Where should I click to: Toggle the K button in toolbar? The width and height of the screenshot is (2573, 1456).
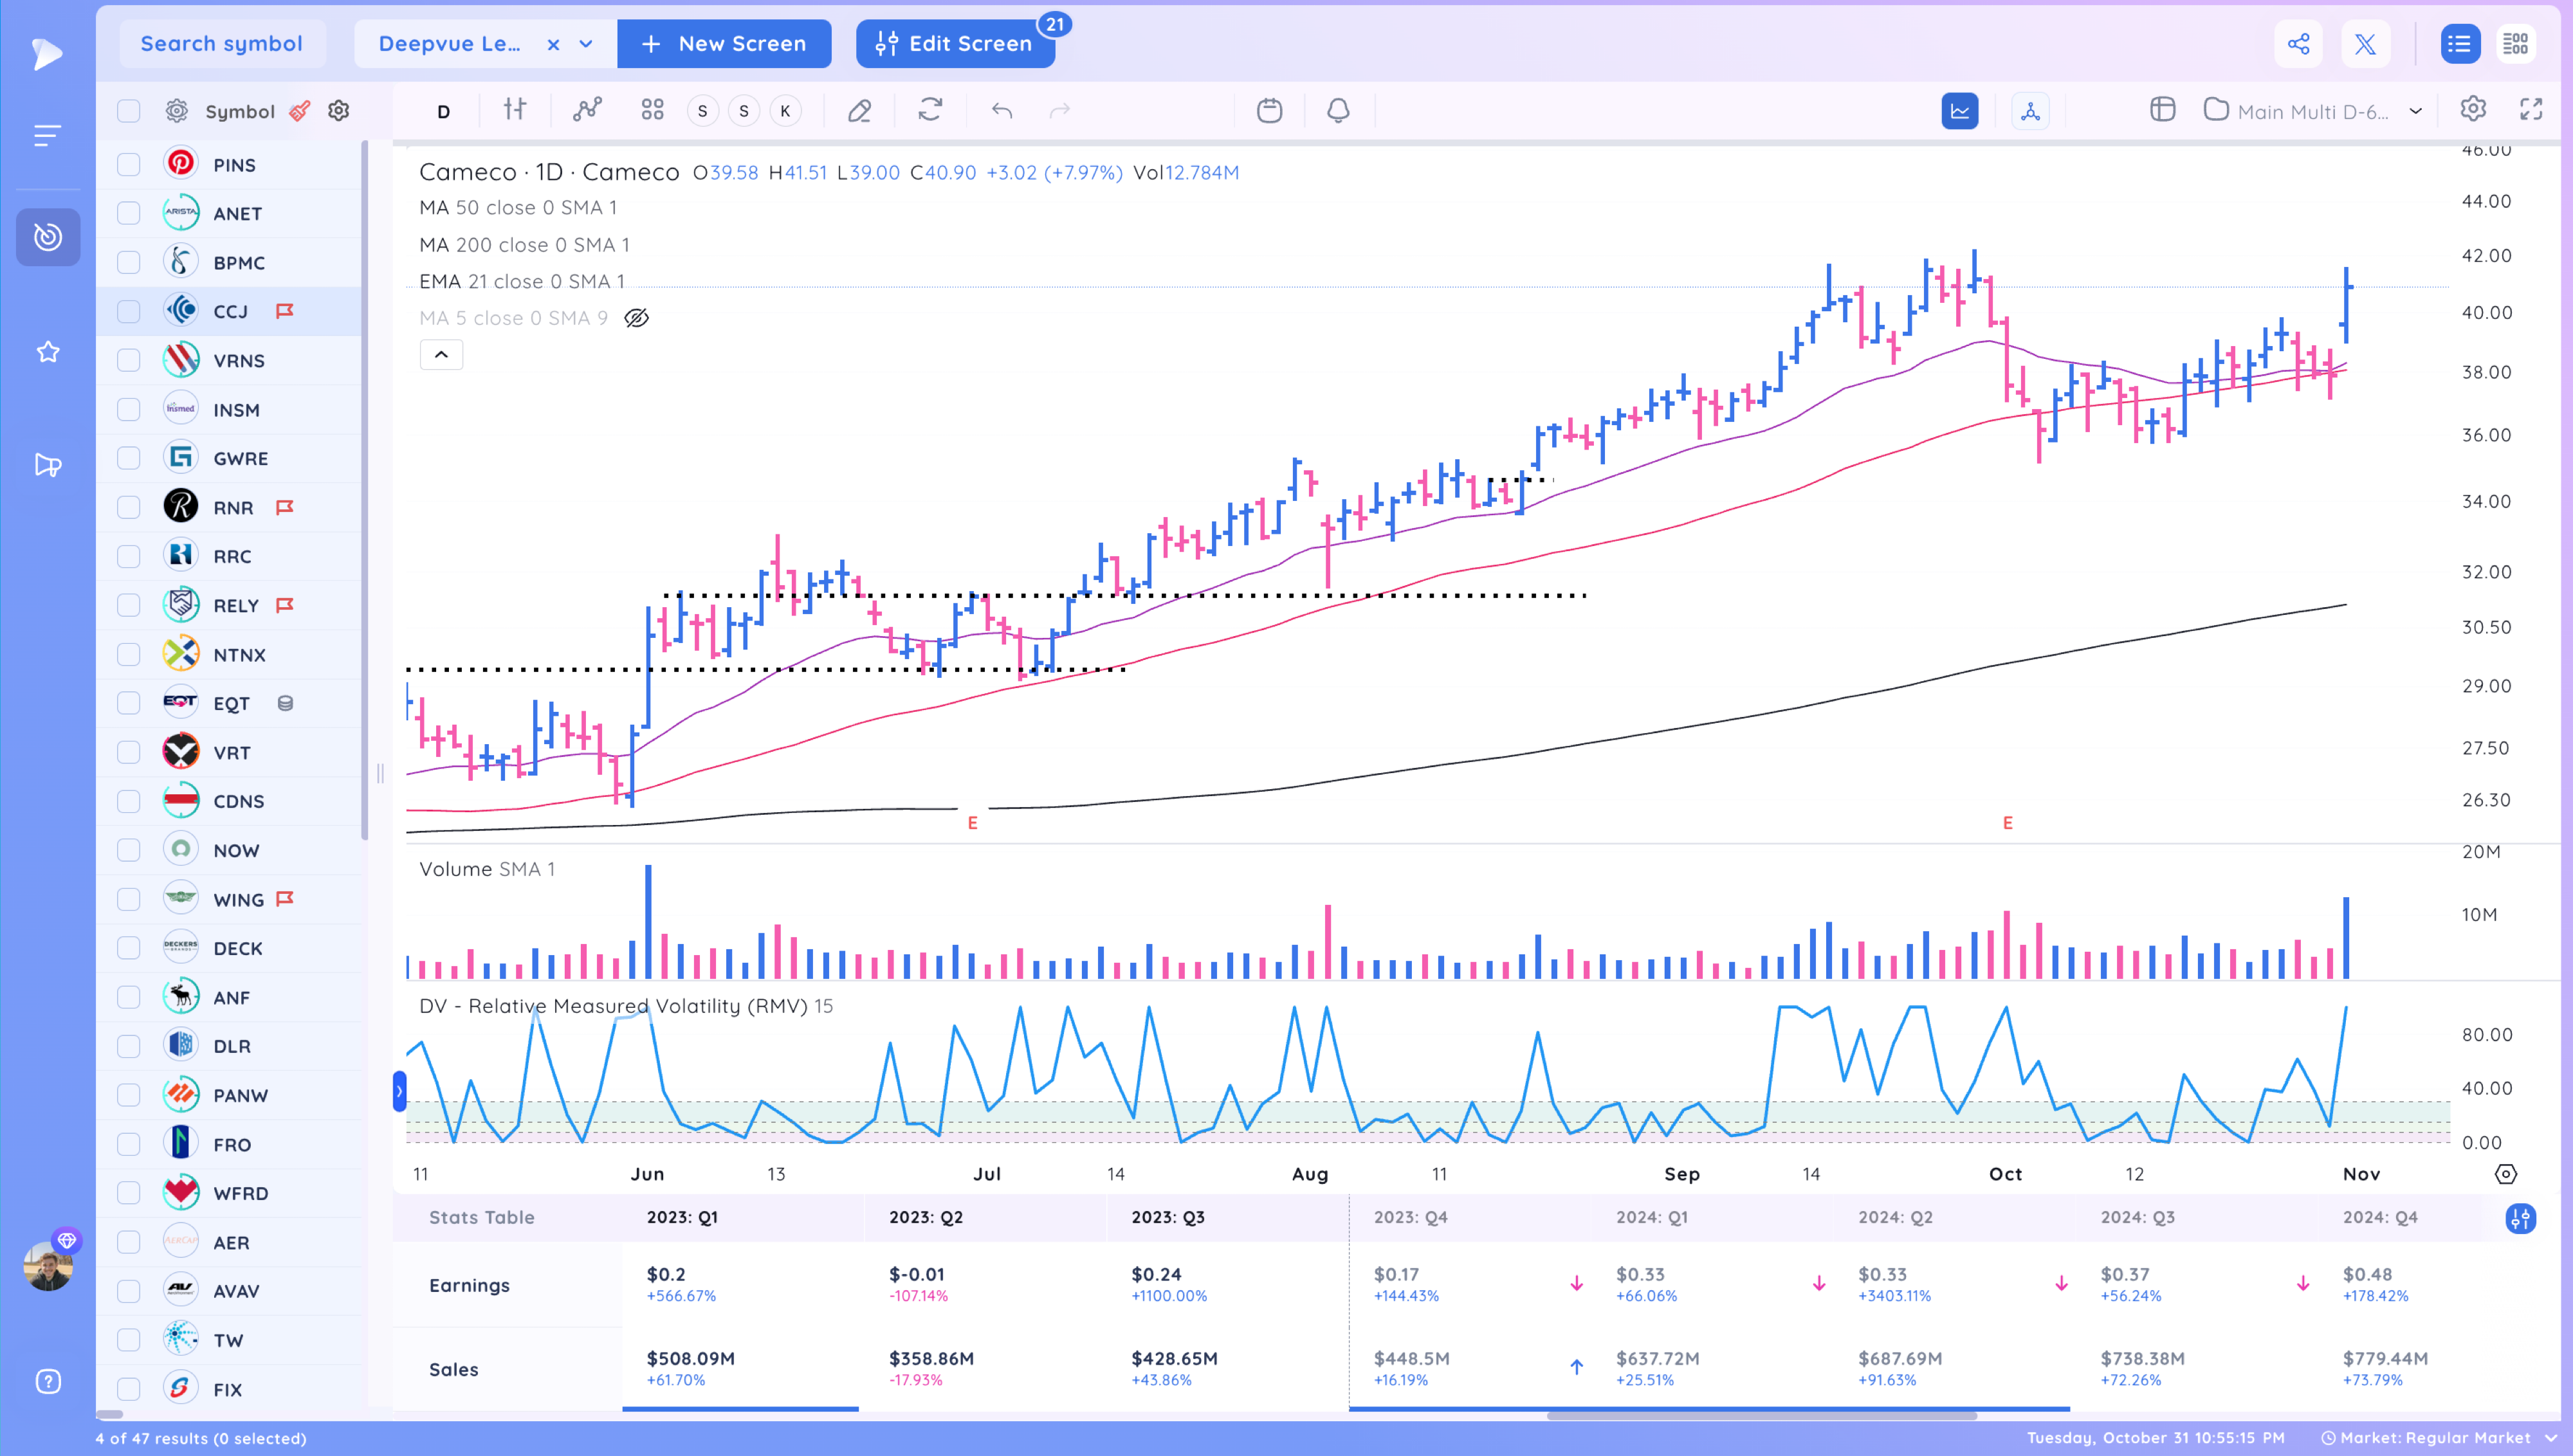click(x=785, y=111)
